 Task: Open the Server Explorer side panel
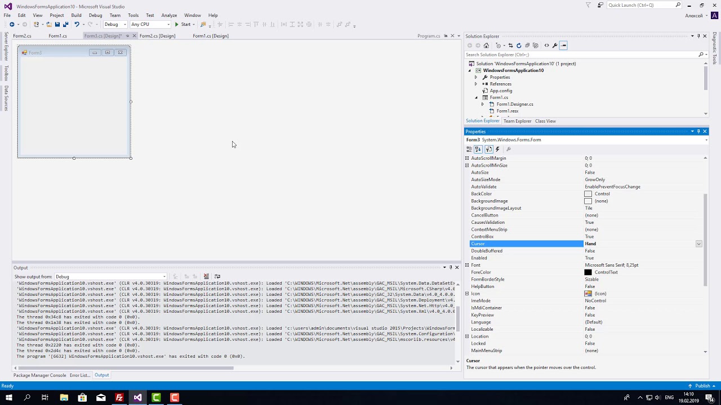(x=6, y=46)
